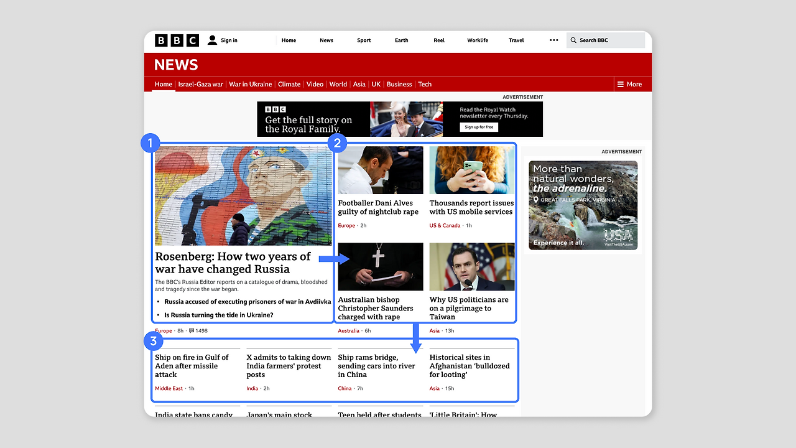Click the US & Canada tag
Screen dimensions: 796x448
445,226
